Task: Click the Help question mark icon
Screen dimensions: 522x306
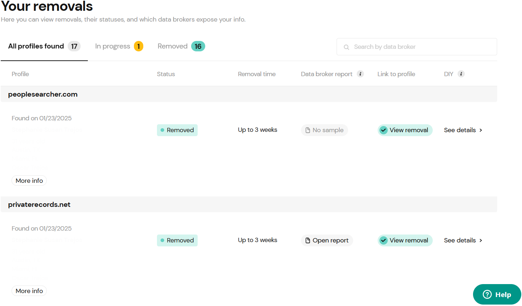Action: [x=487, y=295]
